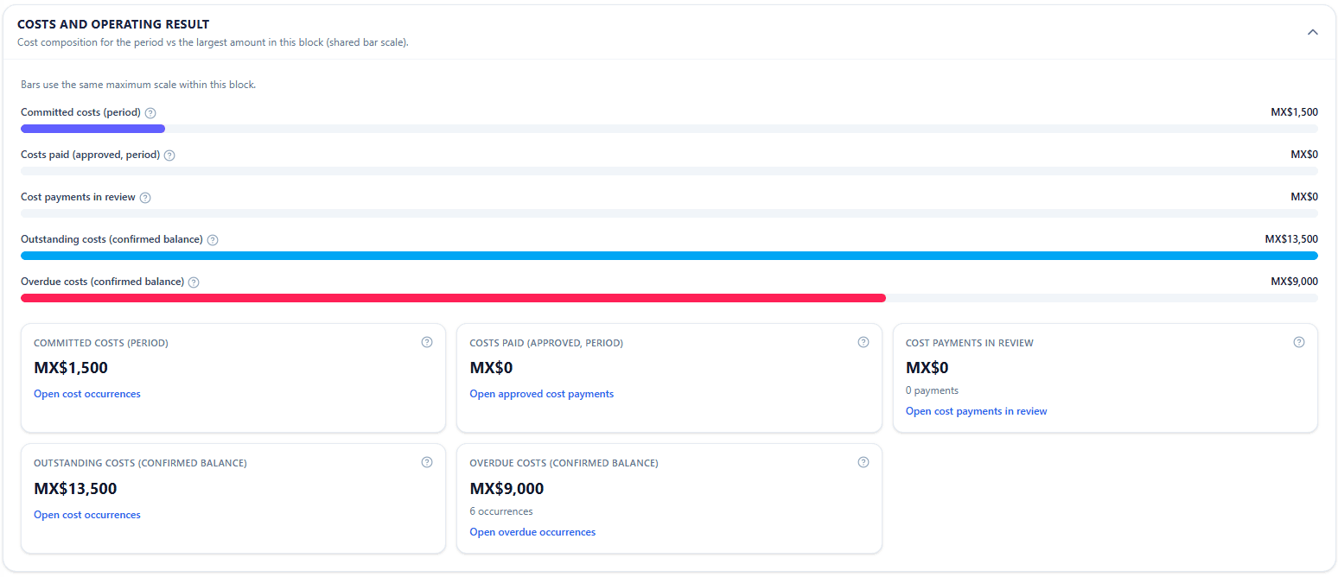Image resolution: width=1338 pixels, height=577 pixels.
Task: Click the 'Cost composition for the period' subtitle
Action: point(213,42)
